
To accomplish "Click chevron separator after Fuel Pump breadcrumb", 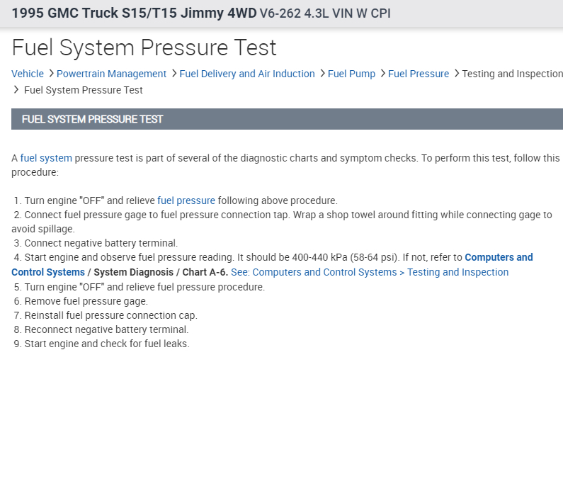I will click(x=382, y=73).
